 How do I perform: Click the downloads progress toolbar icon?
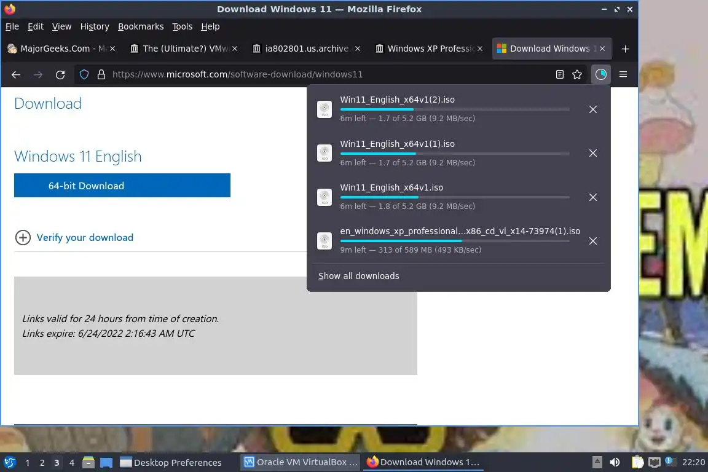600,74
